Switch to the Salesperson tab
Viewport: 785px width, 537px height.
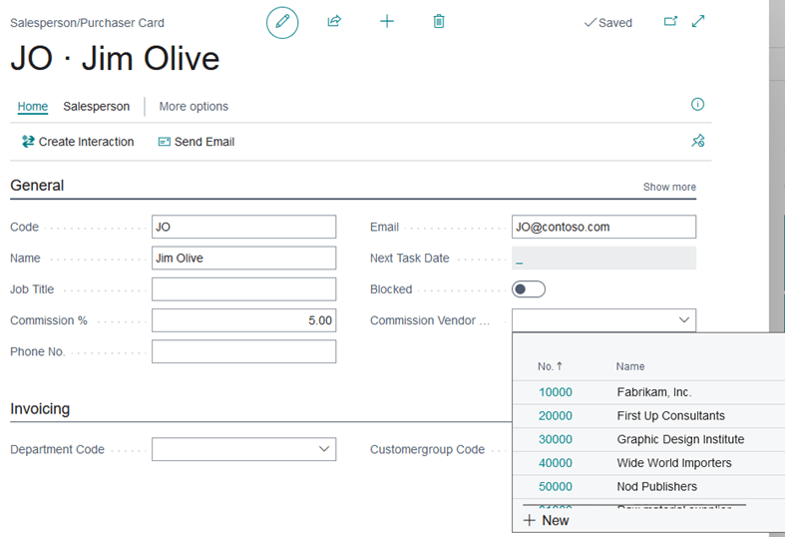pos(97,106)
